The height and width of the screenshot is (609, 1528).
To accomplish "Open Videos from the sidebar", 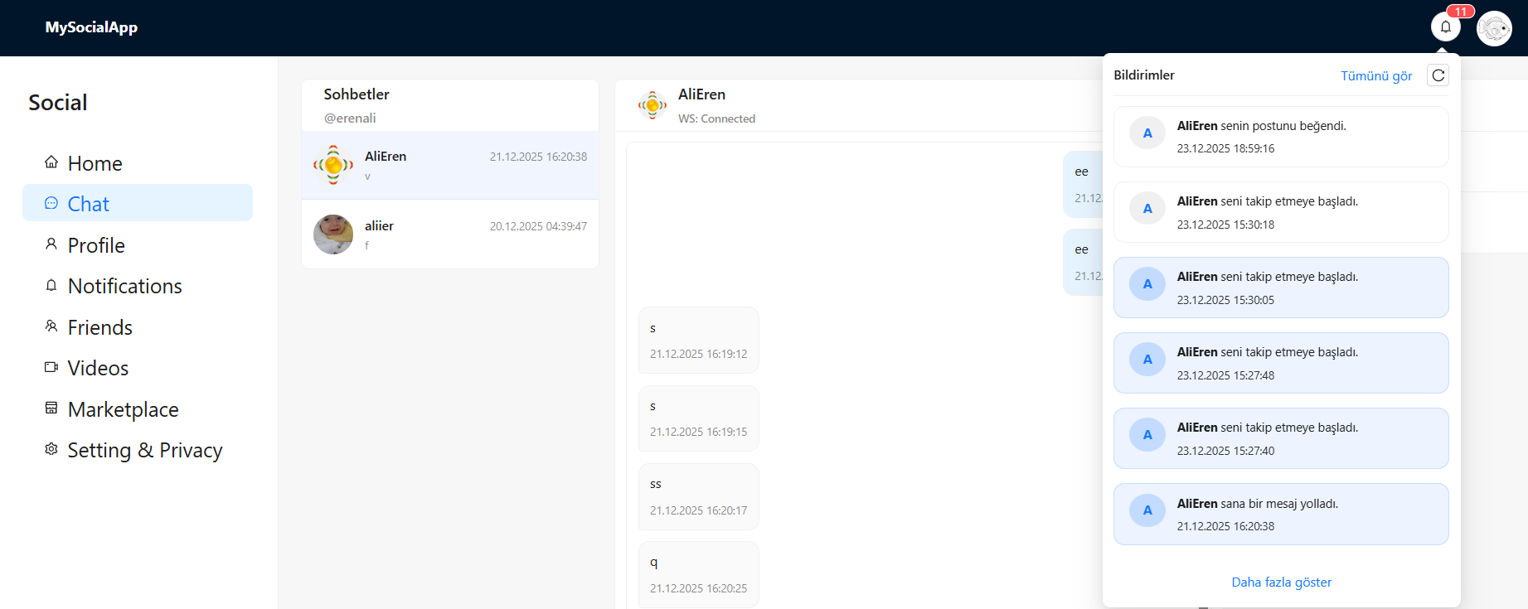I will click(x=138, y=368).
